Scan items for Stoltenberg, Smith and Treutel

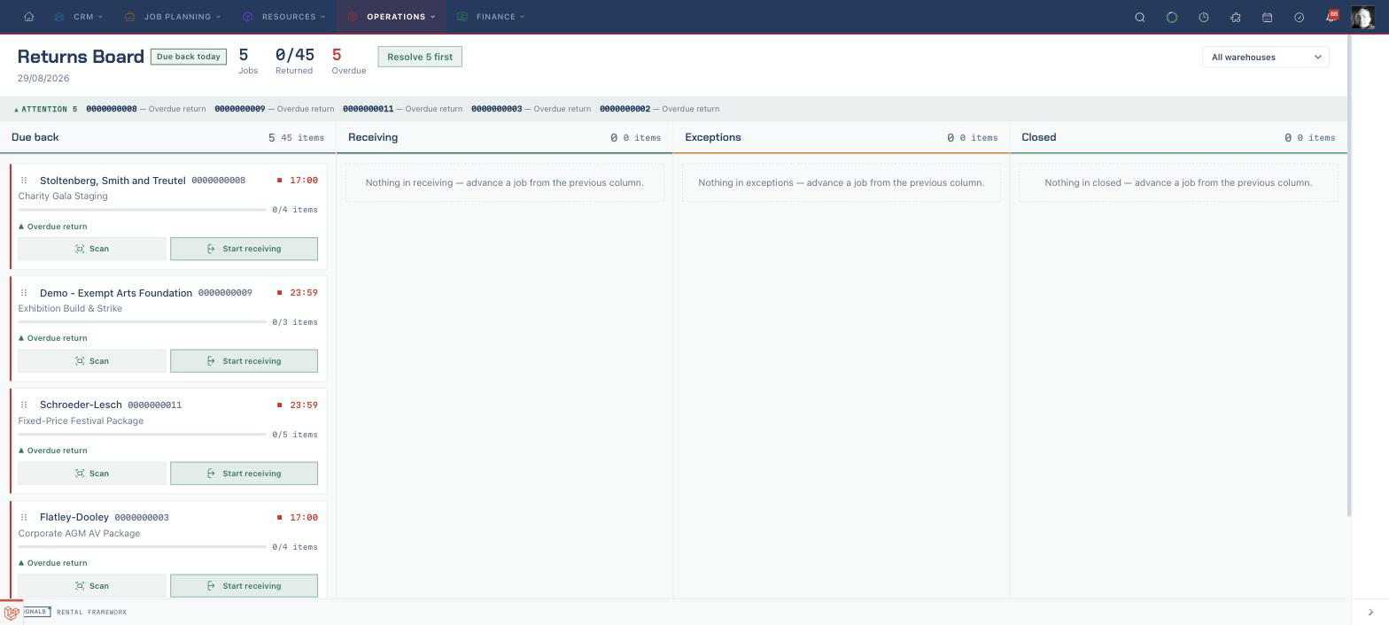(92, 249)
